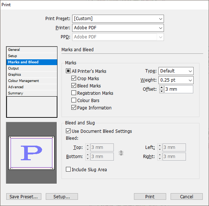
Task: Enable the Colour Bars checkbox
Action: [x=74, y=100]
